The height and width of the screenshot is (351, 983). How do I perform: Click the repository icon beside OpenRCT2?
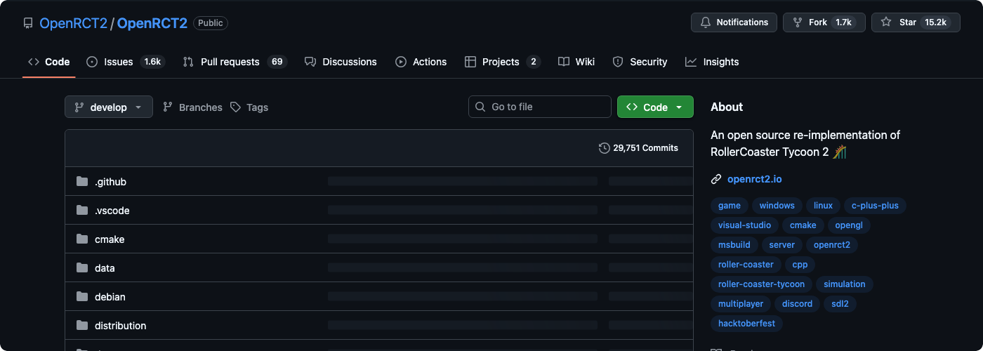(x=28, y=23)
